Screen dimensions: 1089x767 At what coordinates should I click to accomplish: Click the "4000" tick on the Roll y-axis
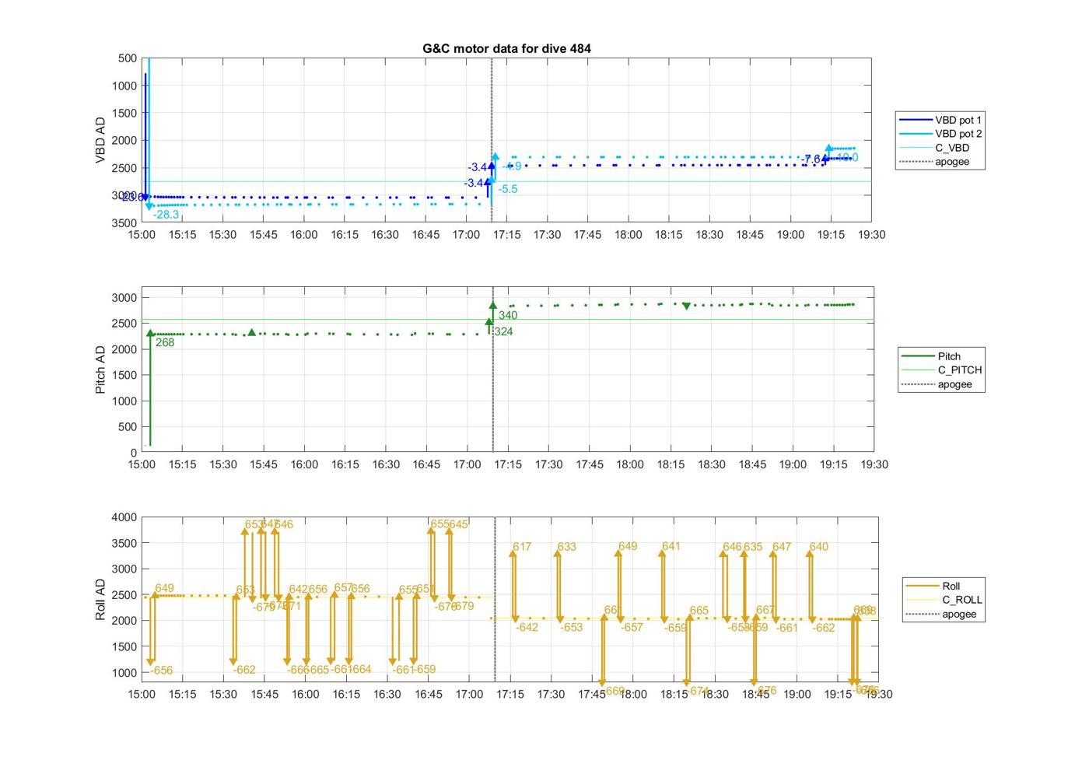124,517
